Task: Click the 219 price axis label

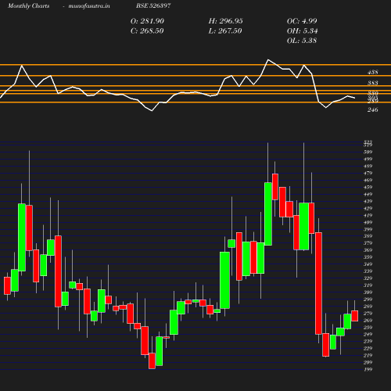Action: point(368,355)
